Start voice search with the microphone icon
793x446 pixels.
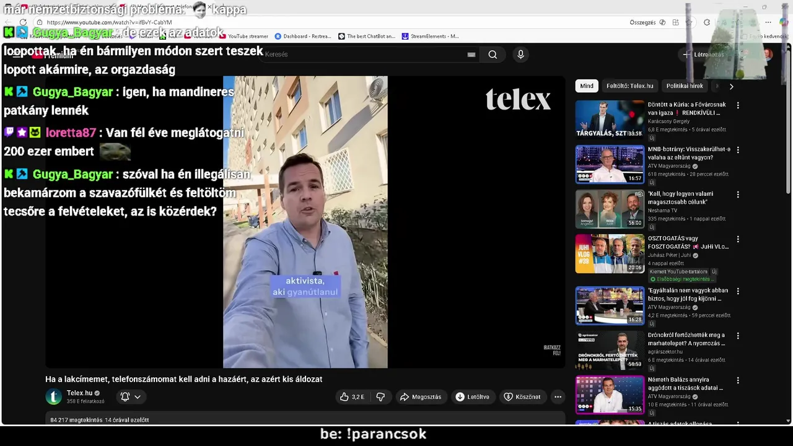coord(520,55)
